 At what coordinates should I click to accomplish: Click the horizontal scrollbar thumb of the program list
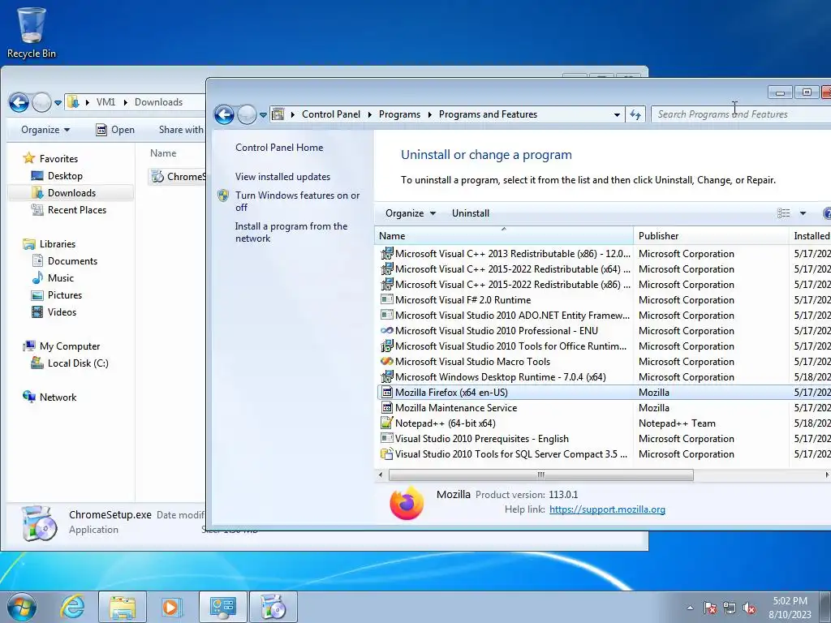click(x=540, y=475)
